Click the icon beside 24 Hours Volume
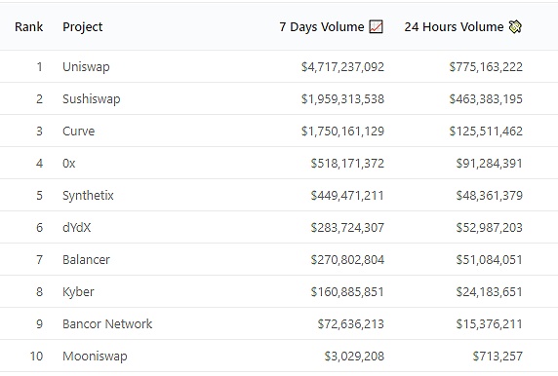The width and height of the screenshot is (558, 376). tap(515, 26)
